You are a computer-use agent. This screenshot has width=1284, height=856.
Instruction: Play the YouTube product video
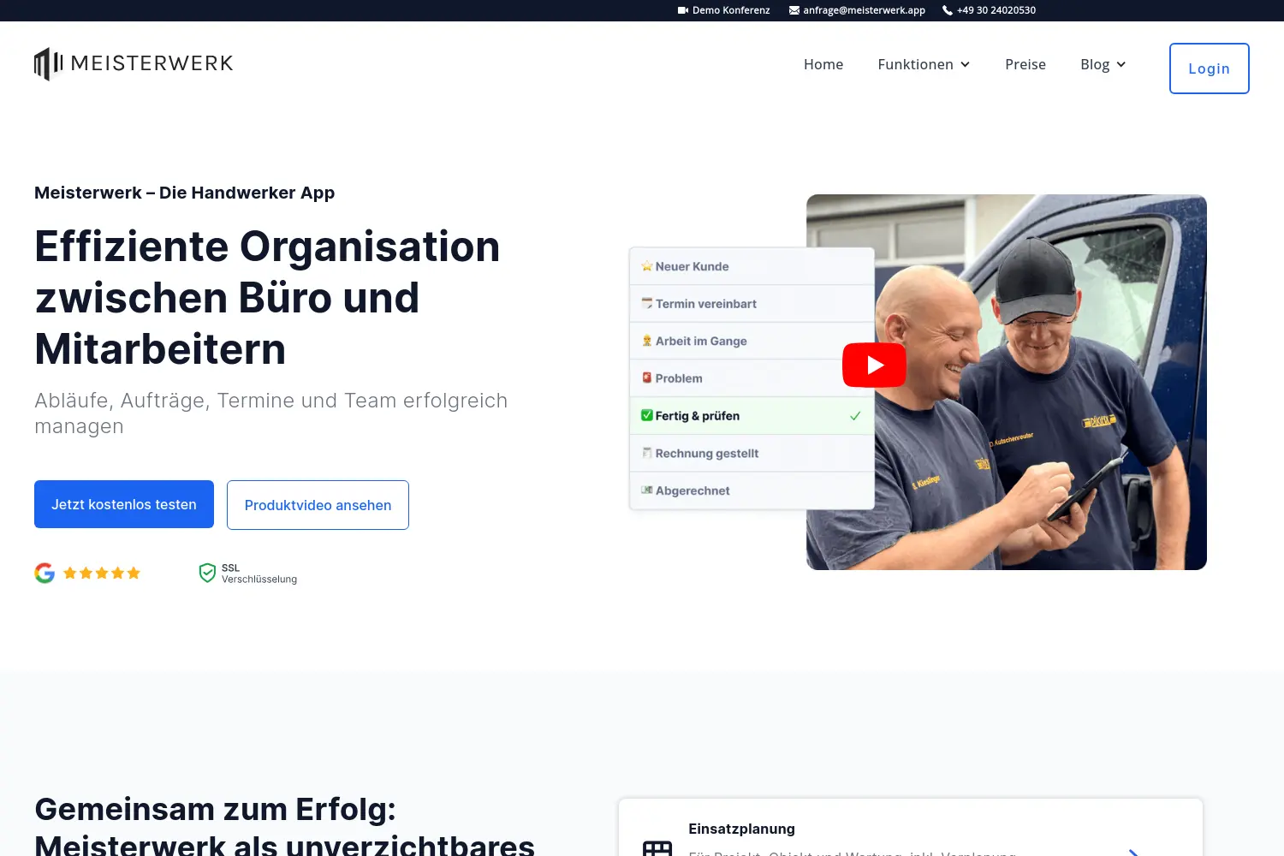(x=874, y=366)
